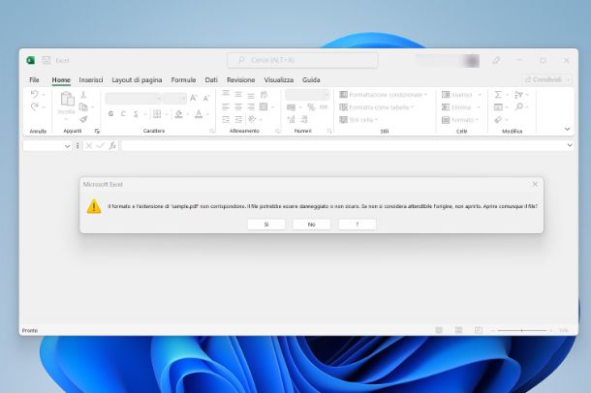Click the search box Cerca (ALT+X)
This screenshot has height=393, width=591.
click(x=302, y=60)
